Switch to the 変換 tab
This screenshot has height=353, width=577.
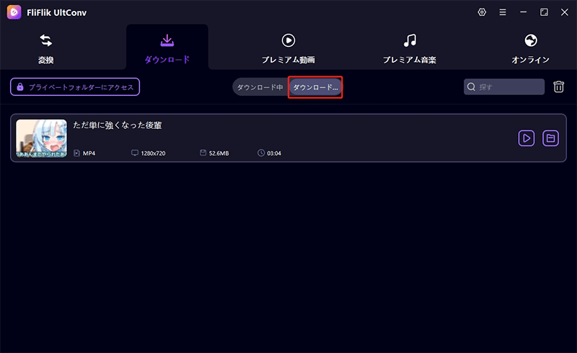45,48
